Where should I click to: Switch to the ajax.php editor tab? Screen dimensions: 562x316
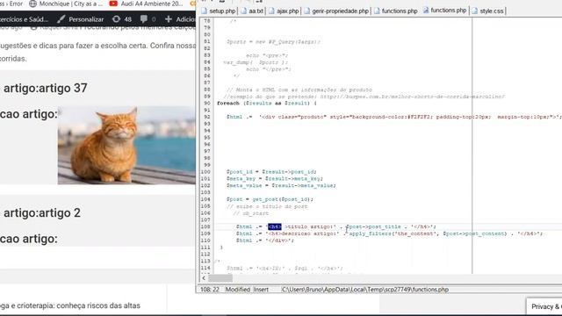click(x=284, y=11)
